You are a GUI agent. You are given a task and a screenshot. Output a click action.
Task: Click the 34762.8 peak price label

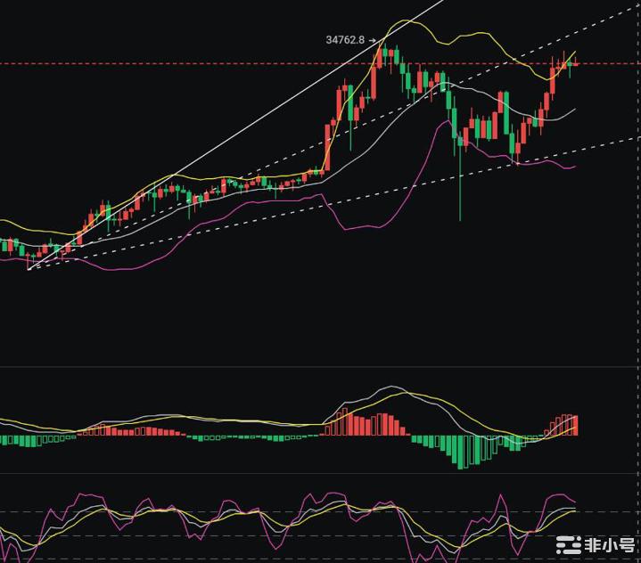click(x=345, y=40)
